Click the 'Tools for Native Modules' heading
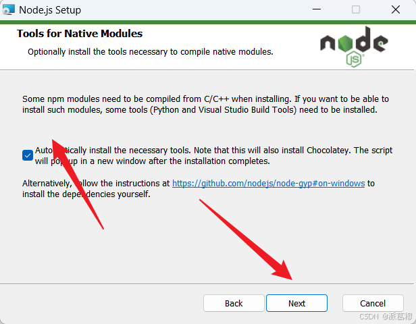 point(80,33)
